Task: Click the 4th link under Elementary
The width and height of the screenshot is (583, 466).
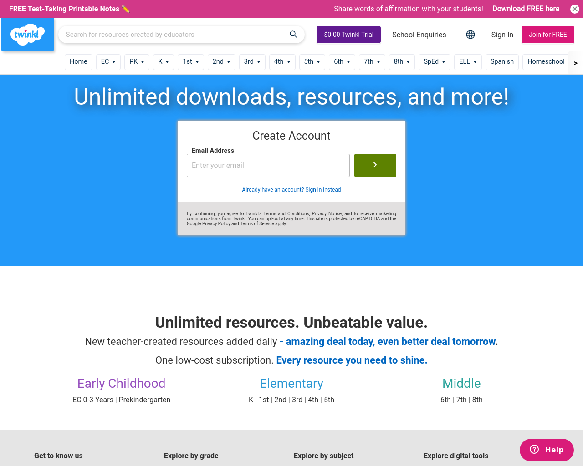Action: click(313, 400)
